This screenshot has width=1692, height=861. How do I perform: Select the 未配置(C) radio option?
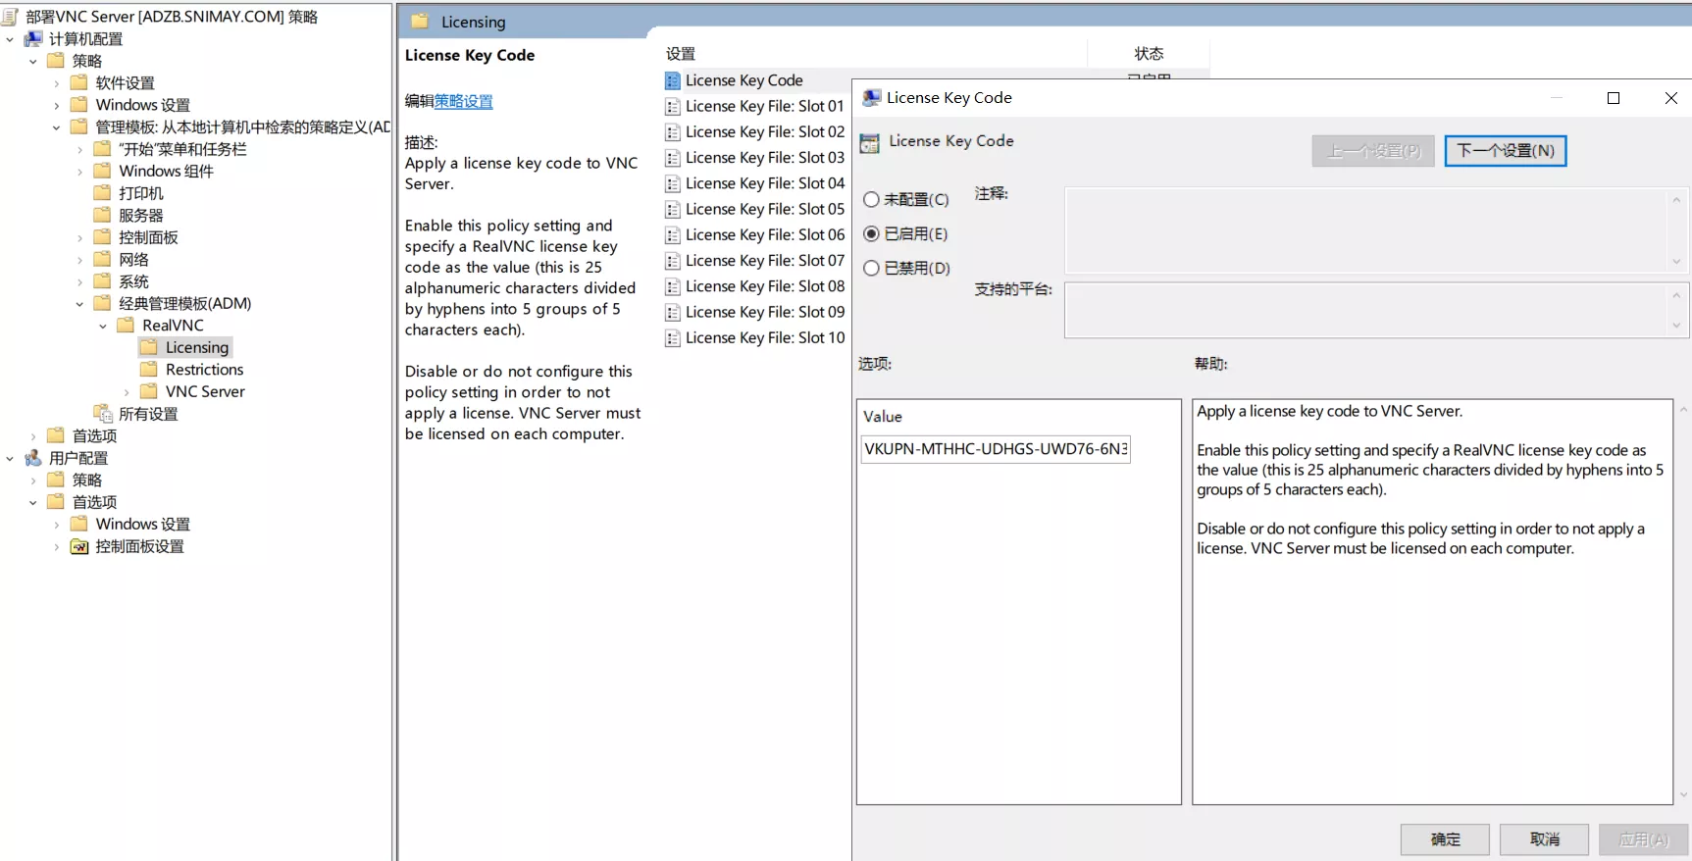click(x=871, y=199)
